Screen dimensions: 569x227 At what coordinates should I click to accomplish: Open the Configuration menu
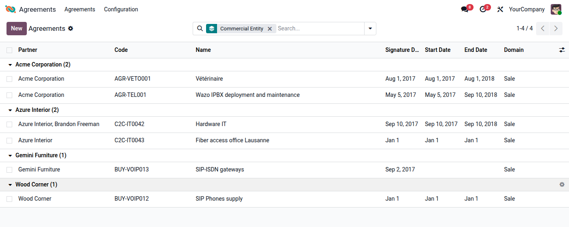121,9
